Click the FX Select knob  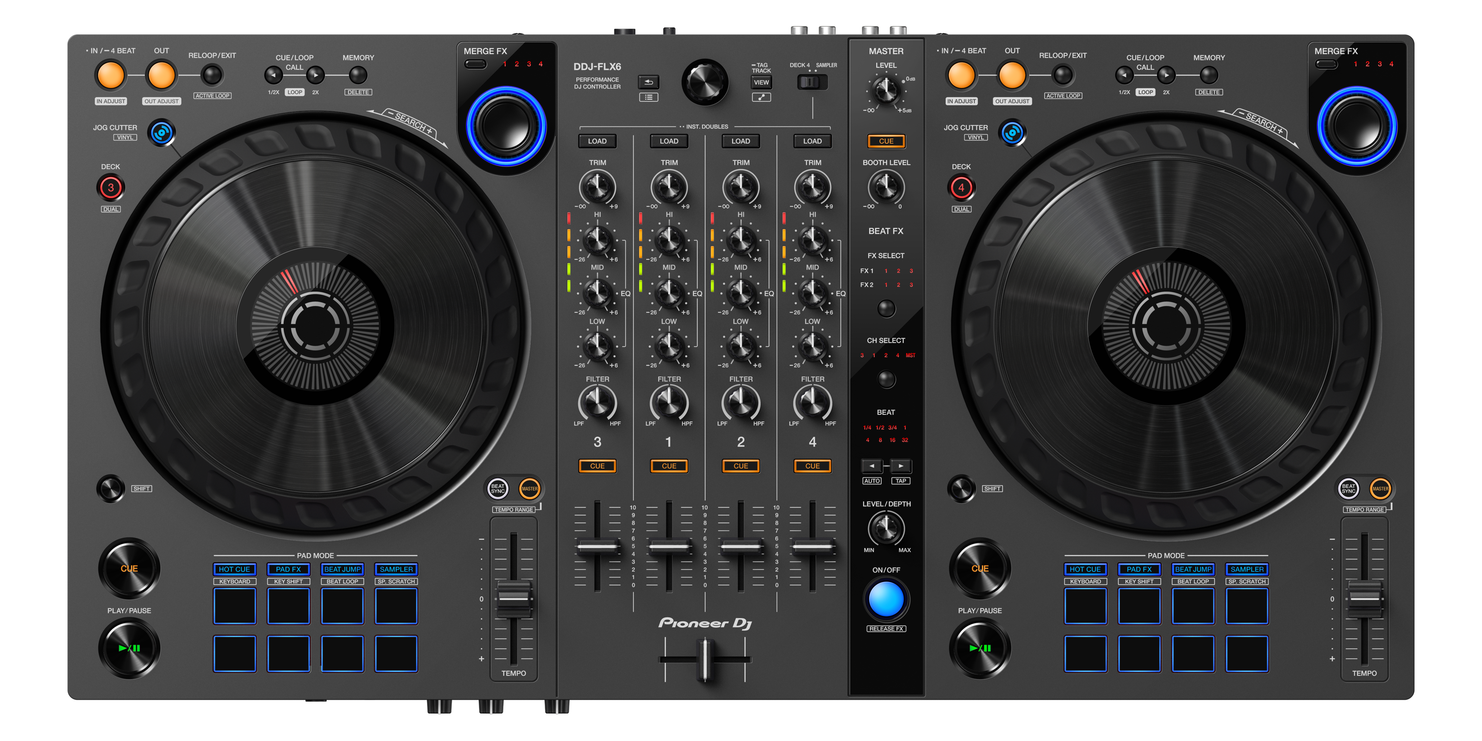coord(886,309)
